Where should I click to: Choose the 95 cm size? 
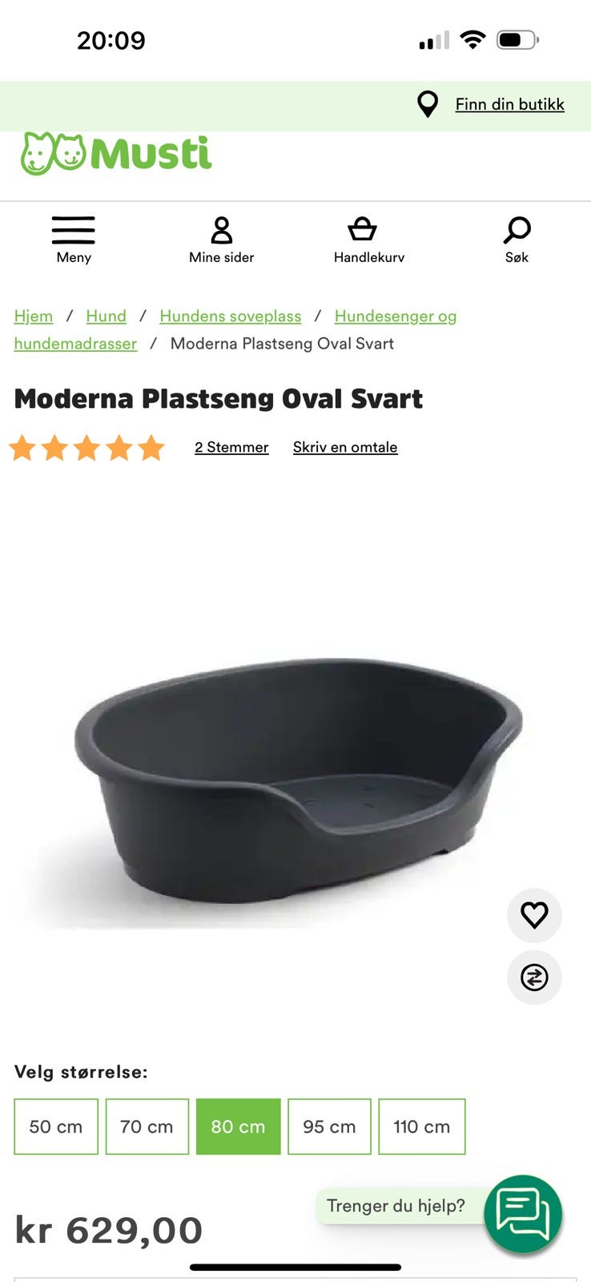[329, 1127]
